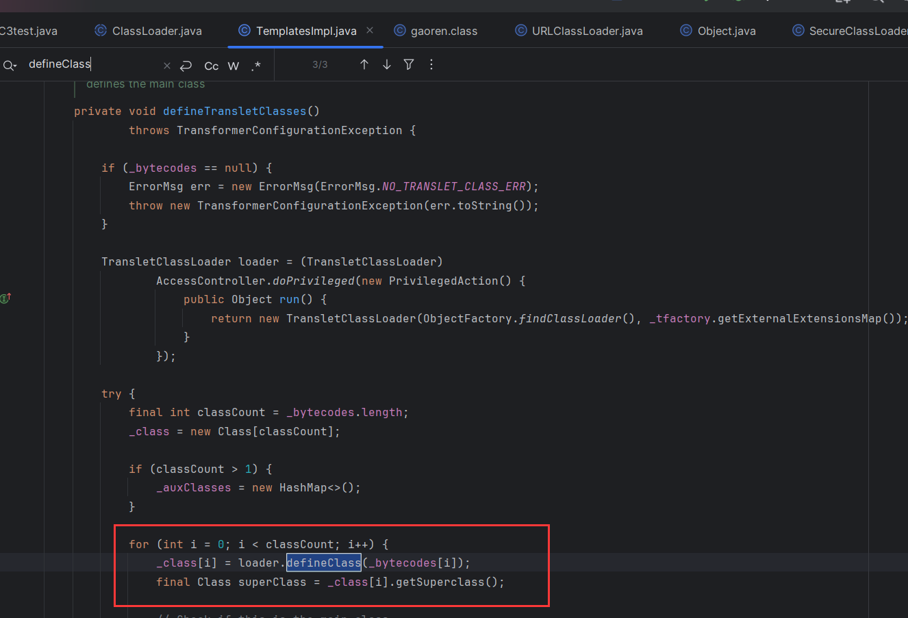The height and width of the screenshot is (618, 908).
Task: Click the implements-method gutter icon beside run()
Action: [5, 298]
